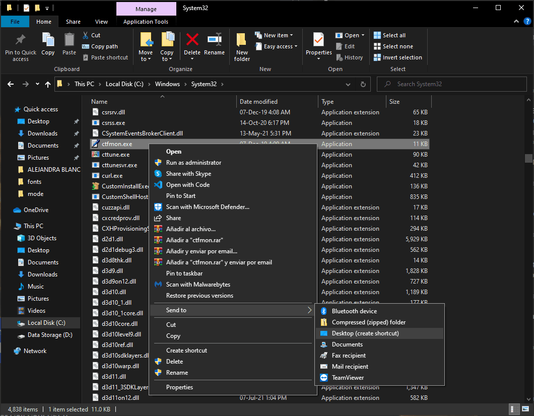Collapse the ribbon with the chevron
This screenshot has height=416, width=534.
[x=516, y=21]
